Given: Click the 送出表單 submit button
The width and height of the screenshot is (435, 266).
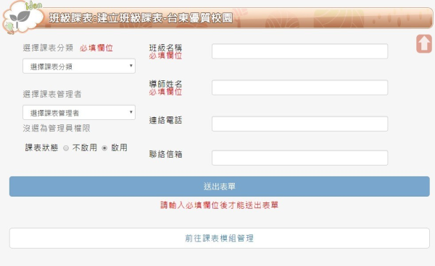Looking at the screenshot, I should [220, 186].
